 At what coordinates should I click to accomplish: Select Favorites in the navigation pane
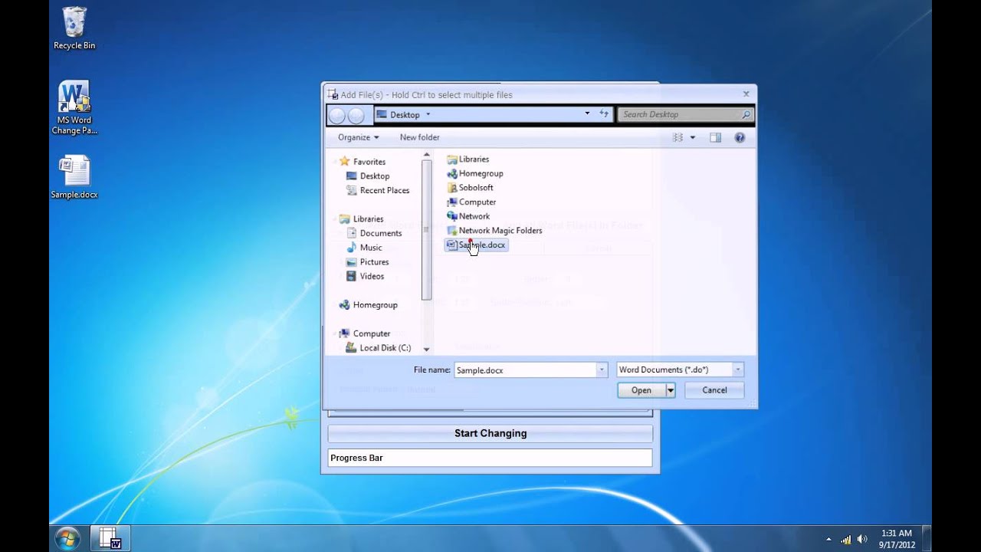point(362,162)
